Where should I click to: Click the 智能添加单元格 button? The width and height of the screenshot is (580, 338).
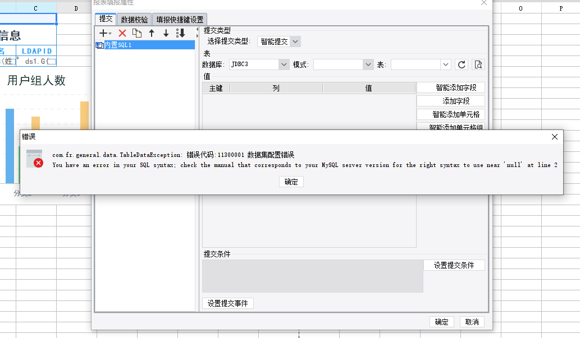(451, 114)
